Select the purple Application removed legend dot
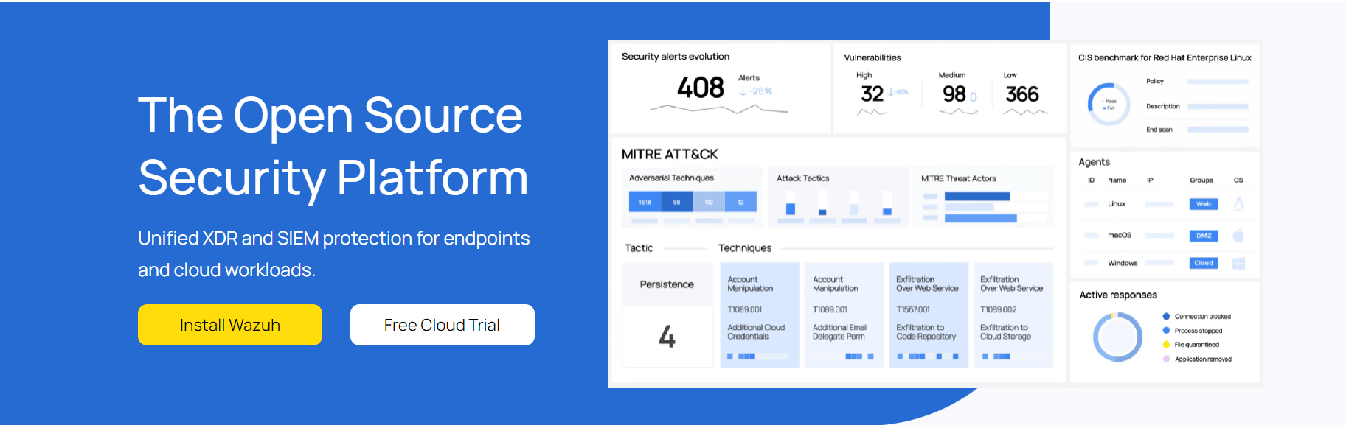 pyautogui.click(x=1166, y=359)
